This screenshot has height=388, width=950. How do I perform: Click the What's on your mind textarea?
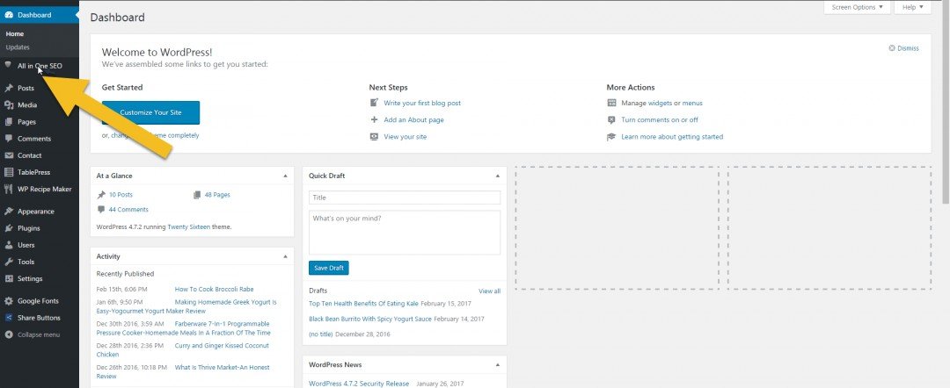tap(405, 233)
